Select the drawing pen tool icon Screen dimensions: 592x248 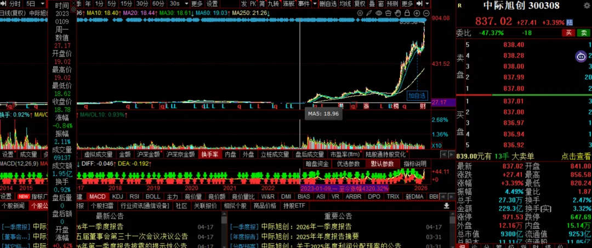click(369, 13)
